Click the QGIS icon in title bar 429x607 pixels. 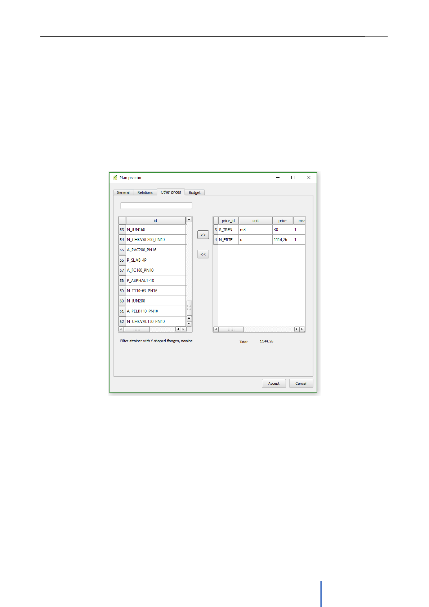point(115,178)
